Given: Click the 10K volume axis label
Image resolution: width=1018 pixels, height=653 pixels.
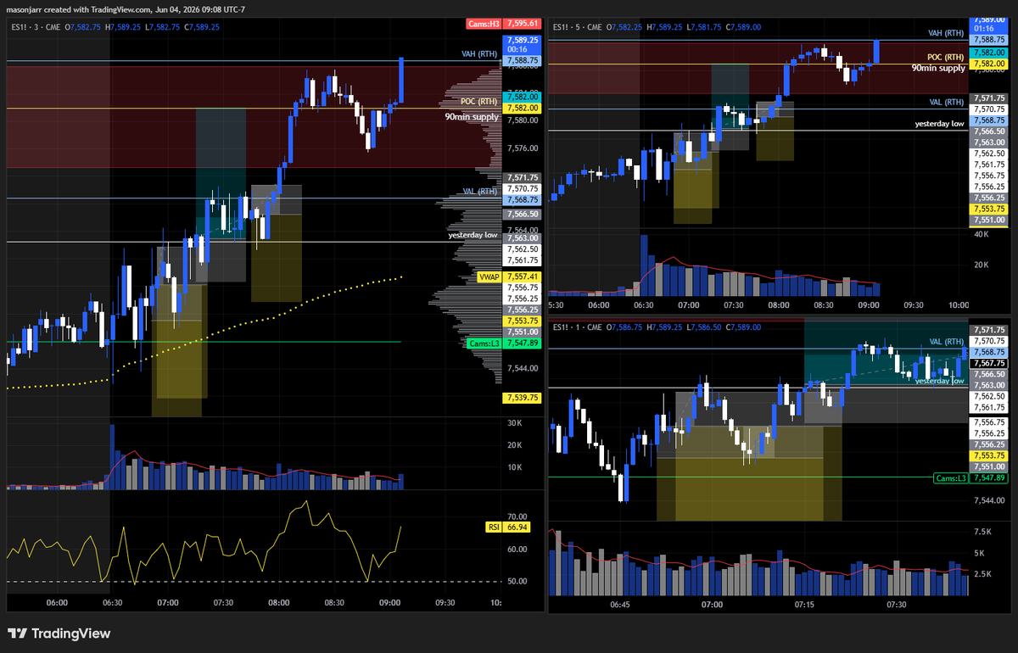Looking at the screenshot, I should click(514, 467).
